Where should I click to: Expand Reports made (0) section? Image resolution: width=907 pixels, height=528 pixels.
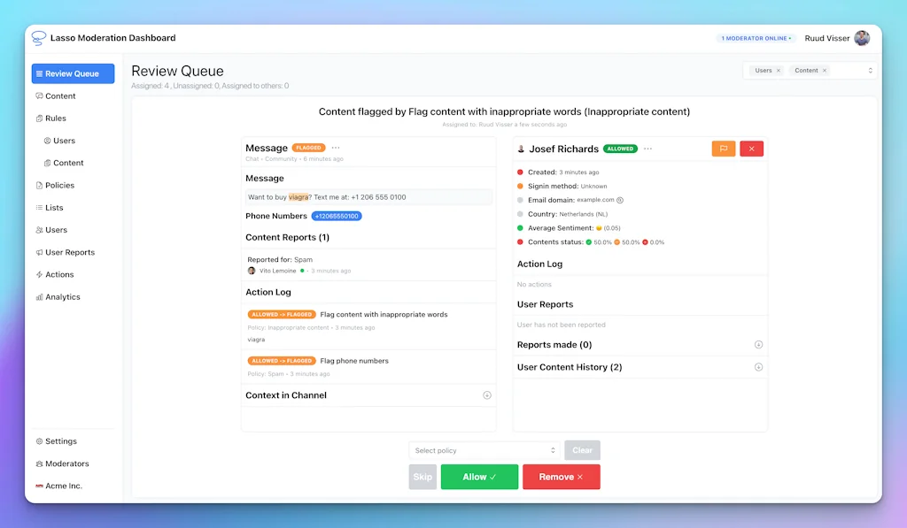tap(758, 345)
